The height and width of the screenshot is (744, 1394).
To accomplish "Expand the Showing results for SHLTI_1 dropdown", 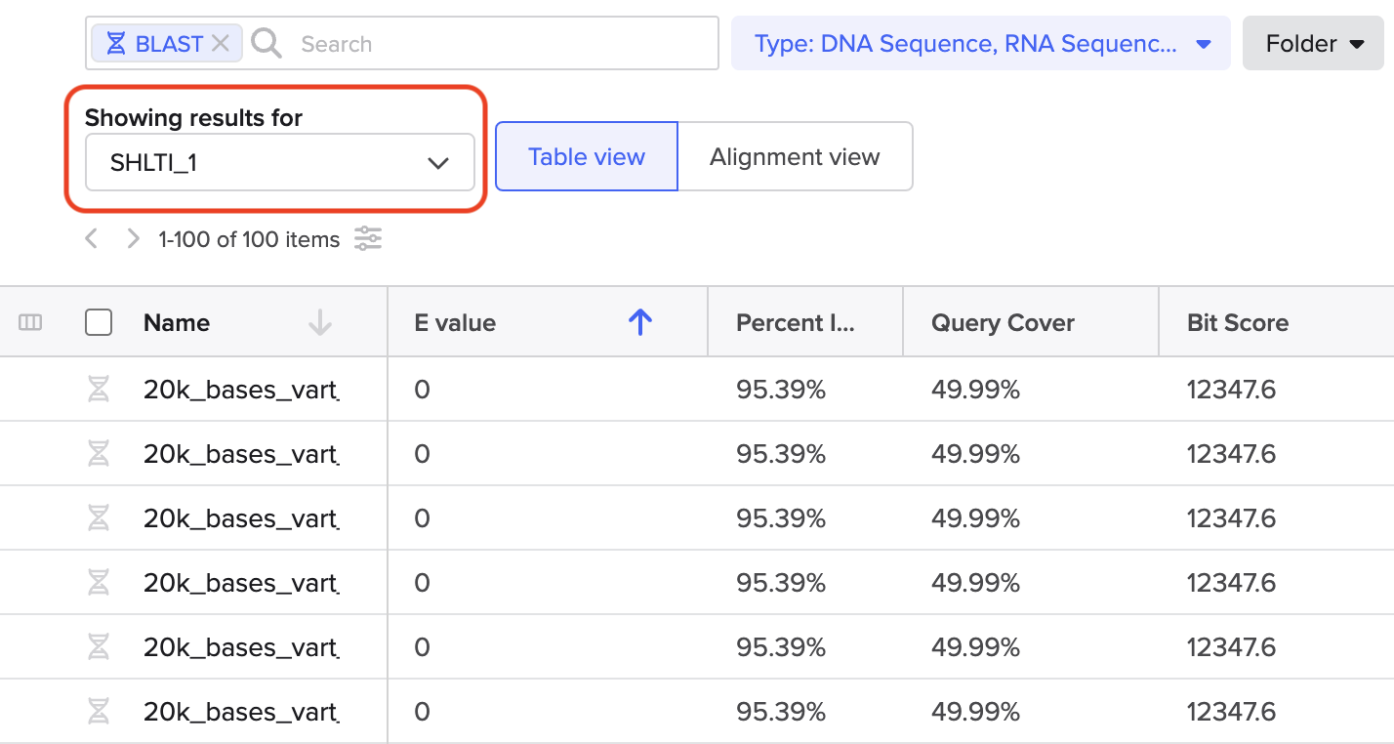I will (280, 162).
